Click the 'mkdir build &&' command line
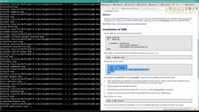This screenshot has height=112, width=199. pyautogui.click(x=113, y=38)
